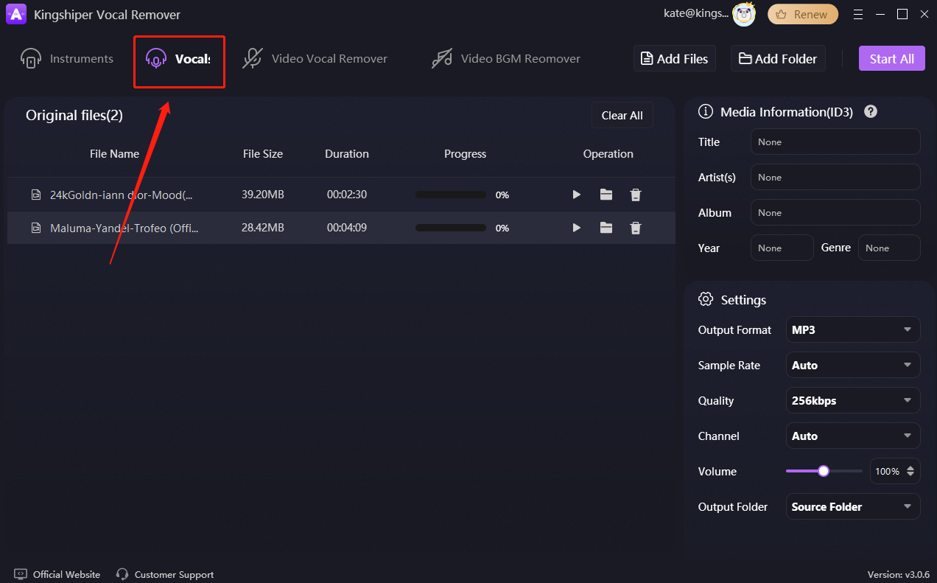Delete the Maluma-Yandel-Trofeo file

tap(636, 228)
